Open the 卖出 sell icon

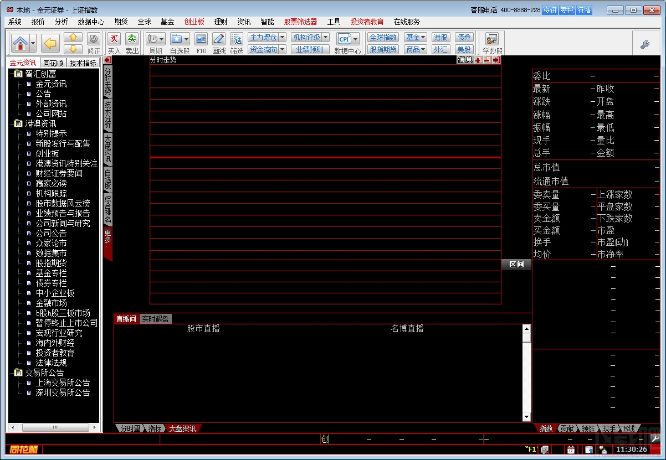pos(132,39)
